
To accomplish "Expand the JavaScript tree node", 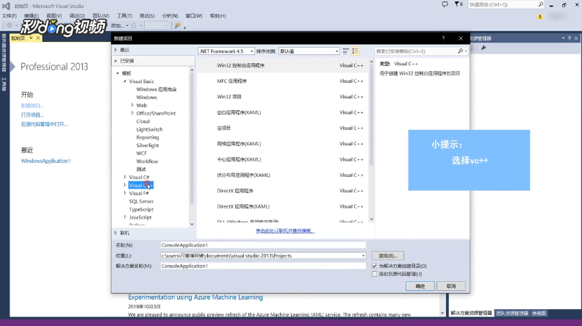I will tap(125, 217).
